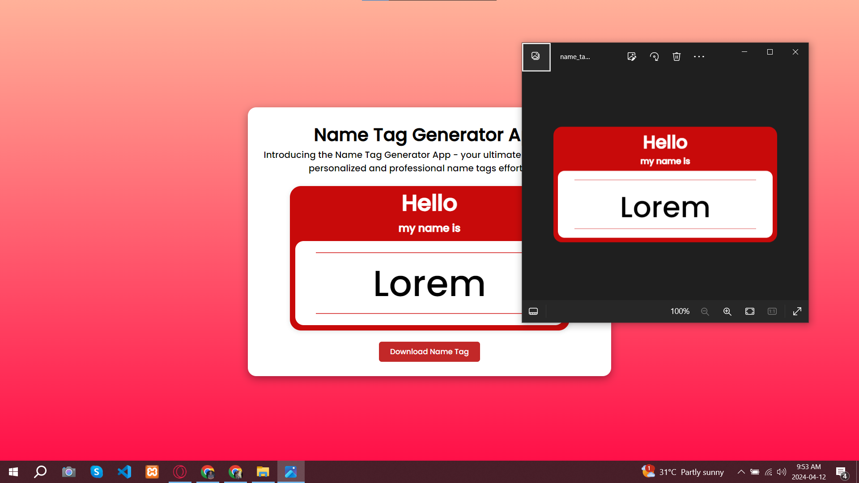
Task: Select the Visual Studio Code taskbar icon
Action: pyautogui.click(x=124, y=472)
